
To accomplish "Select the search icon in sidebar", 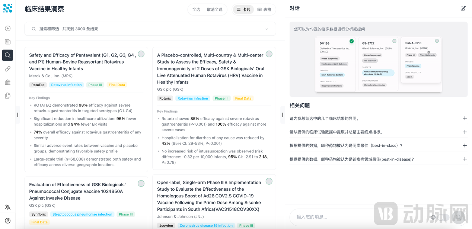I will (7, 55).
